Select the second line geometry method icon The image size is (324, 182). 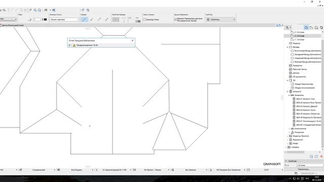92,19
